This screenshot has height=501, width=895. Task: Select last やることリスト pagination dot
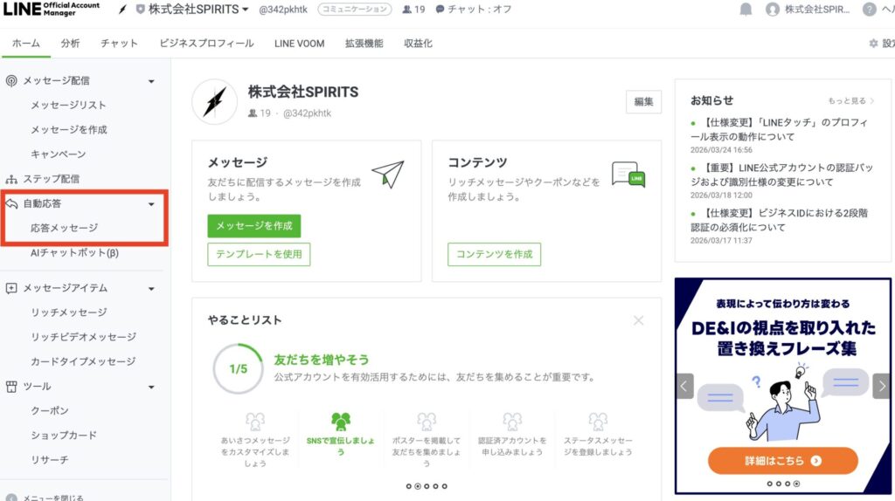point(445,486)
